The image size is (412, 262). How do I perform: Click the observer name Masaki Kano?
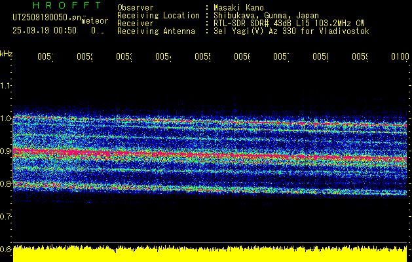pos(238,8)
